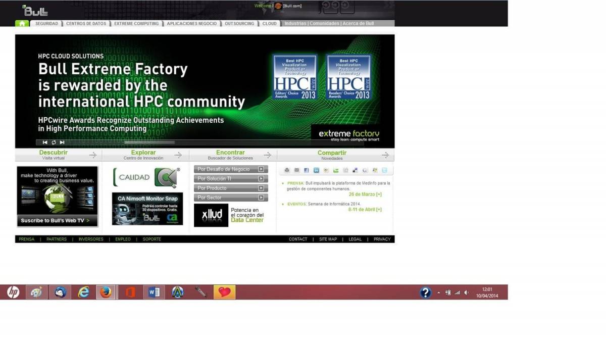The width and height of the screenshot is (606, 341).
Task: Select the CENTROS DE DATOS tab
Action: (86, 23)
